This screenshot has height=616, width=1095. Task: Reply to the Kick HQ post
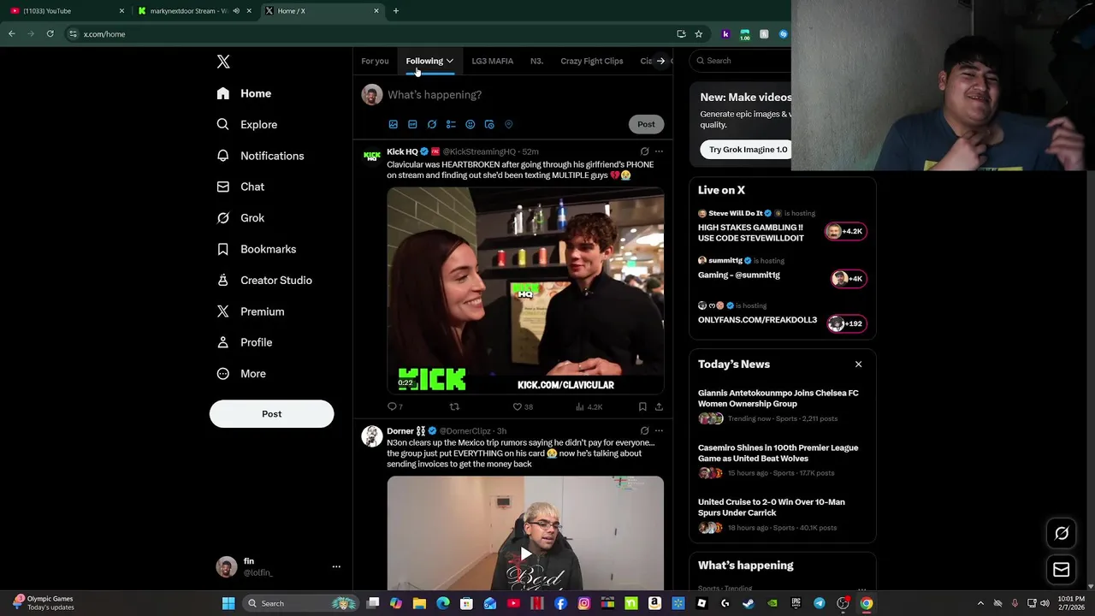(x=394, y=407)
